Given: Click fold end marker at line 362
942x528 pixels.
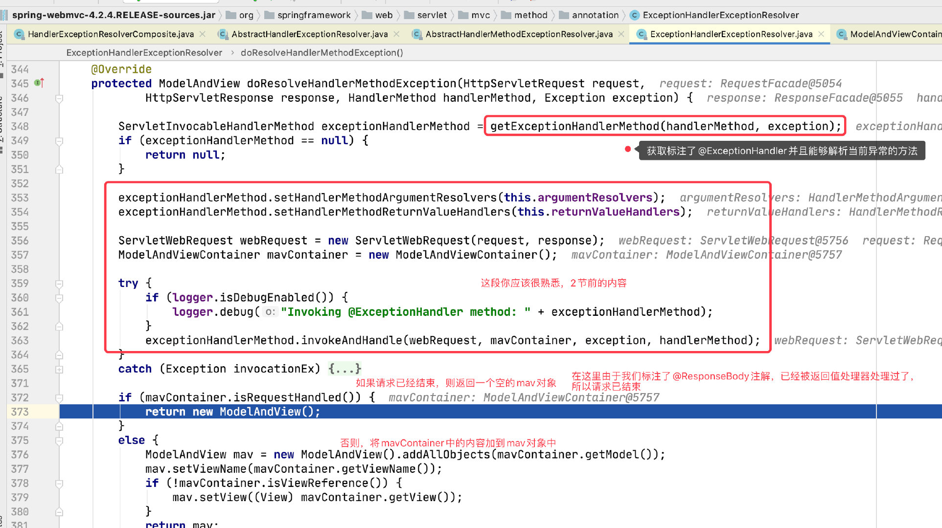Looking at the screenshot, I should pos(59,326).
